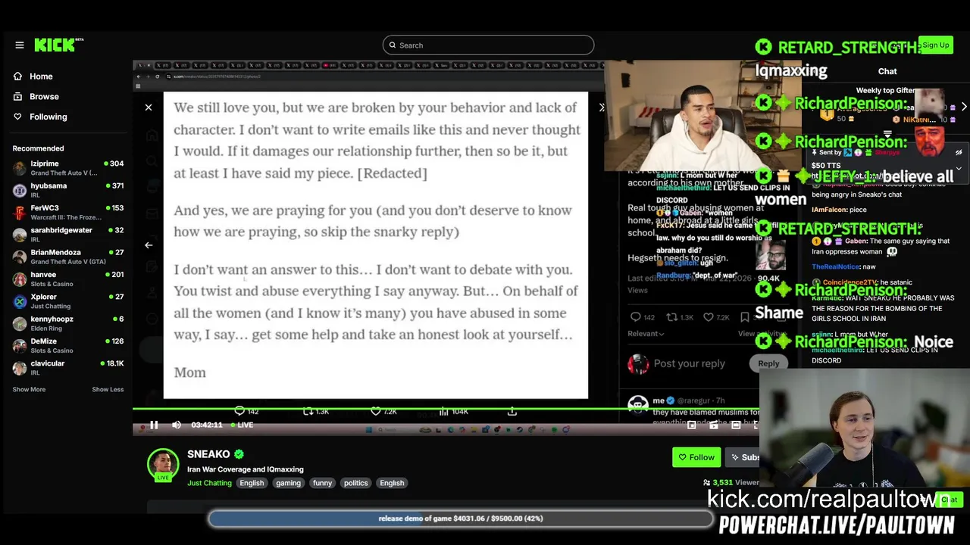Open the Just Chatting category link
The height and width of the screenshot is (545, 970).
209,483
